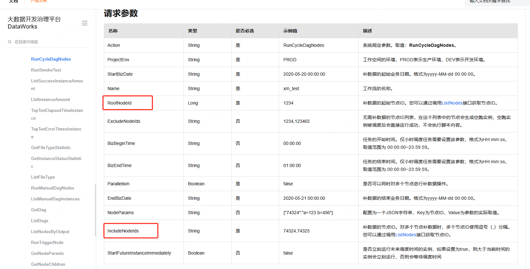This screenshot has width=530, height=269.
Task: Select the Name parameter cell
Action: 144,88
